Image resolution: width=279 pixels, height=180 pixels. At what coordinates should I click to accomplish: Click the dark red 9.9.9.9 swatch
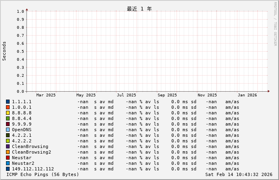click(x=8, y=124)
